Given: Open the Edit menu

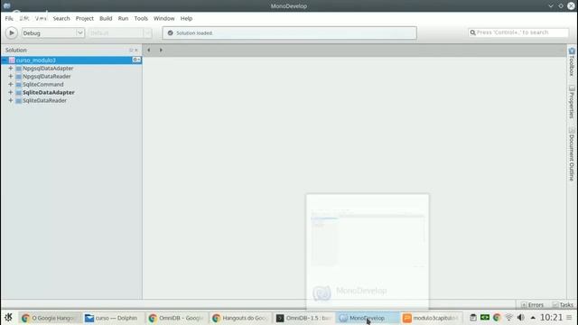Looking at the screenshot, I should click(24, 18).
